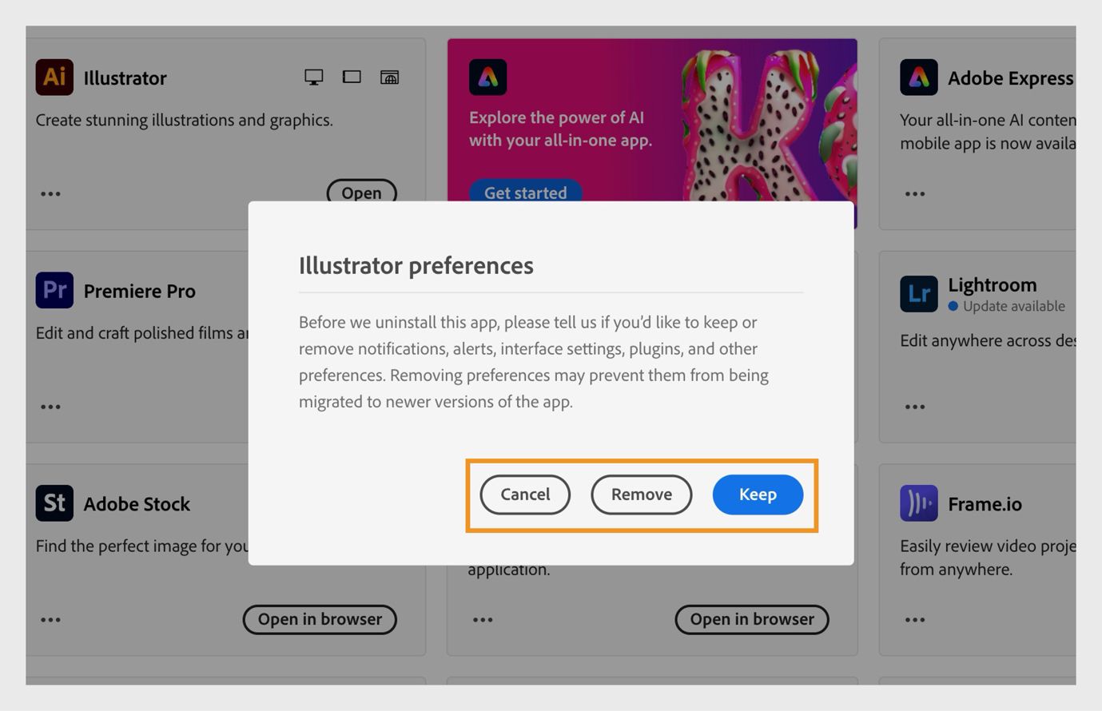Select the Adobe Stock app icon
The image size is (1102, 711).
(x=54, y=503)
